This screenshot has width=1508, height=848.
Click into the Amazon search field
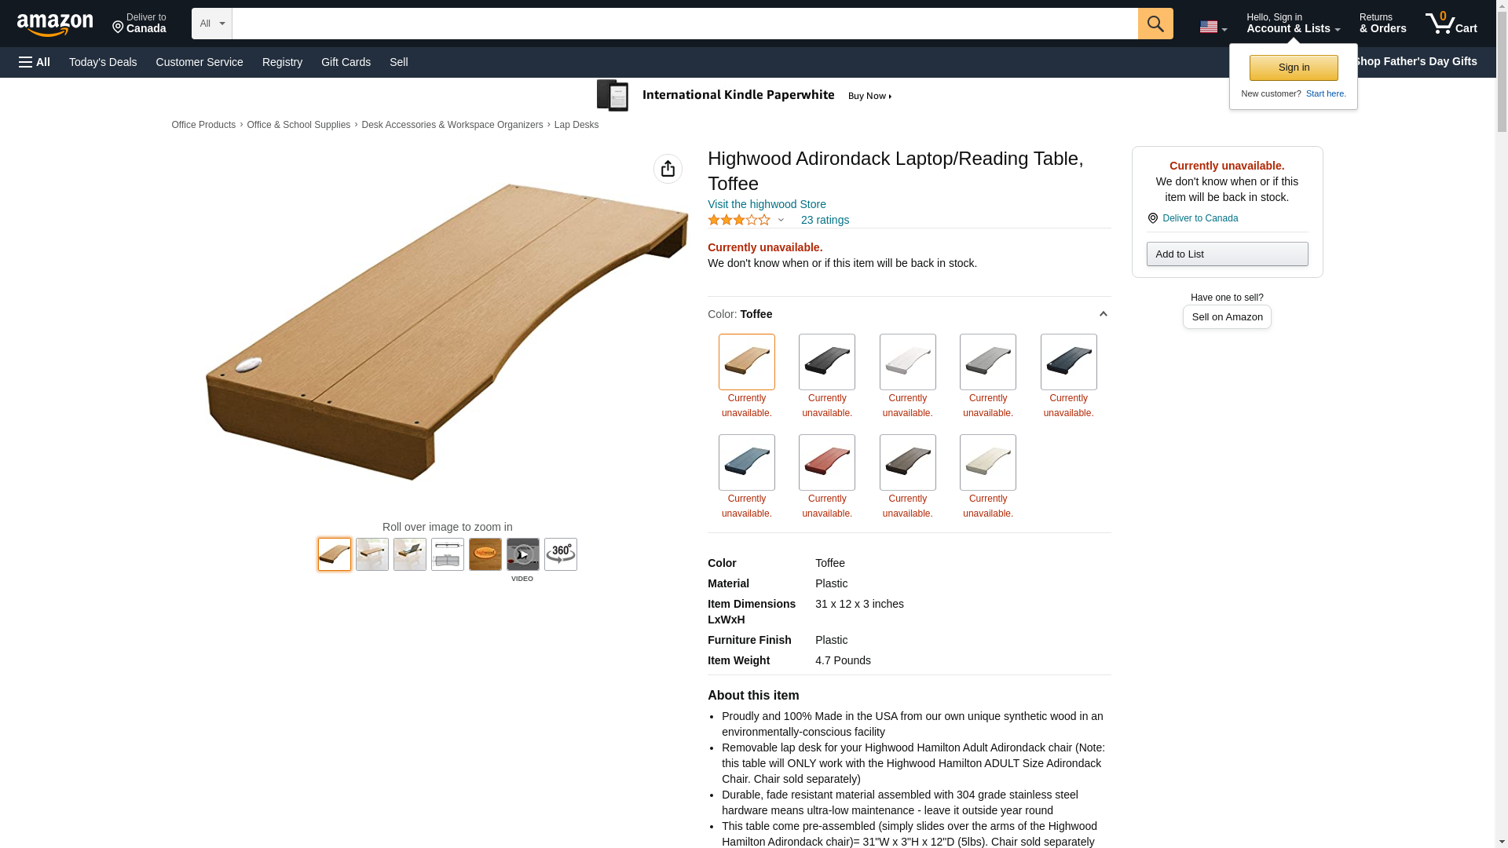tap(685, 24)
